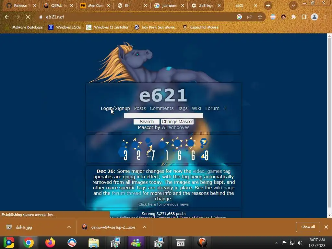Image resolution: width=332 pixels, height=249 pixels.
Task: Click the Search button
Action: point(147,122)
